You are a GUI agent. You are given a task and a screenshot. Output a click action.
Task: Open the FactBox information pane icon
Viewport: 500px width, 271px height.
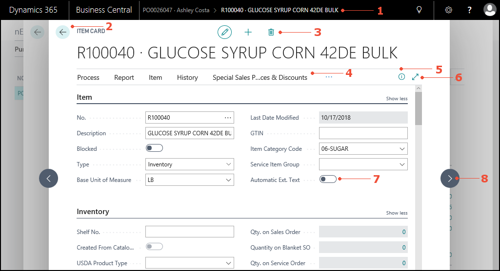click(x=401, y=77)
